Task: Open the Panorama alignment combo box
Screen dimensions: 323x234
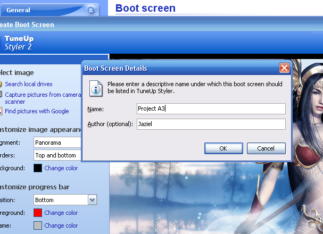Action: point(57,143)
